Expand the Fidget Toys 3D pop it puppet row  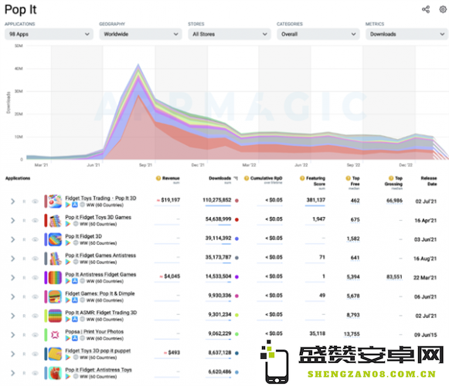click(x=12, y=354)
